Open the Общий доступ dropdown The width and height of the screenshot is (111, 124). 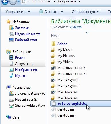85,12
